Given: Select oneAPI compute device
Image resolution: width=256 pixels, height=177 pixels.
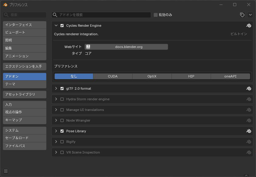Looking at the screenshot, I should (x=230, y=76).
